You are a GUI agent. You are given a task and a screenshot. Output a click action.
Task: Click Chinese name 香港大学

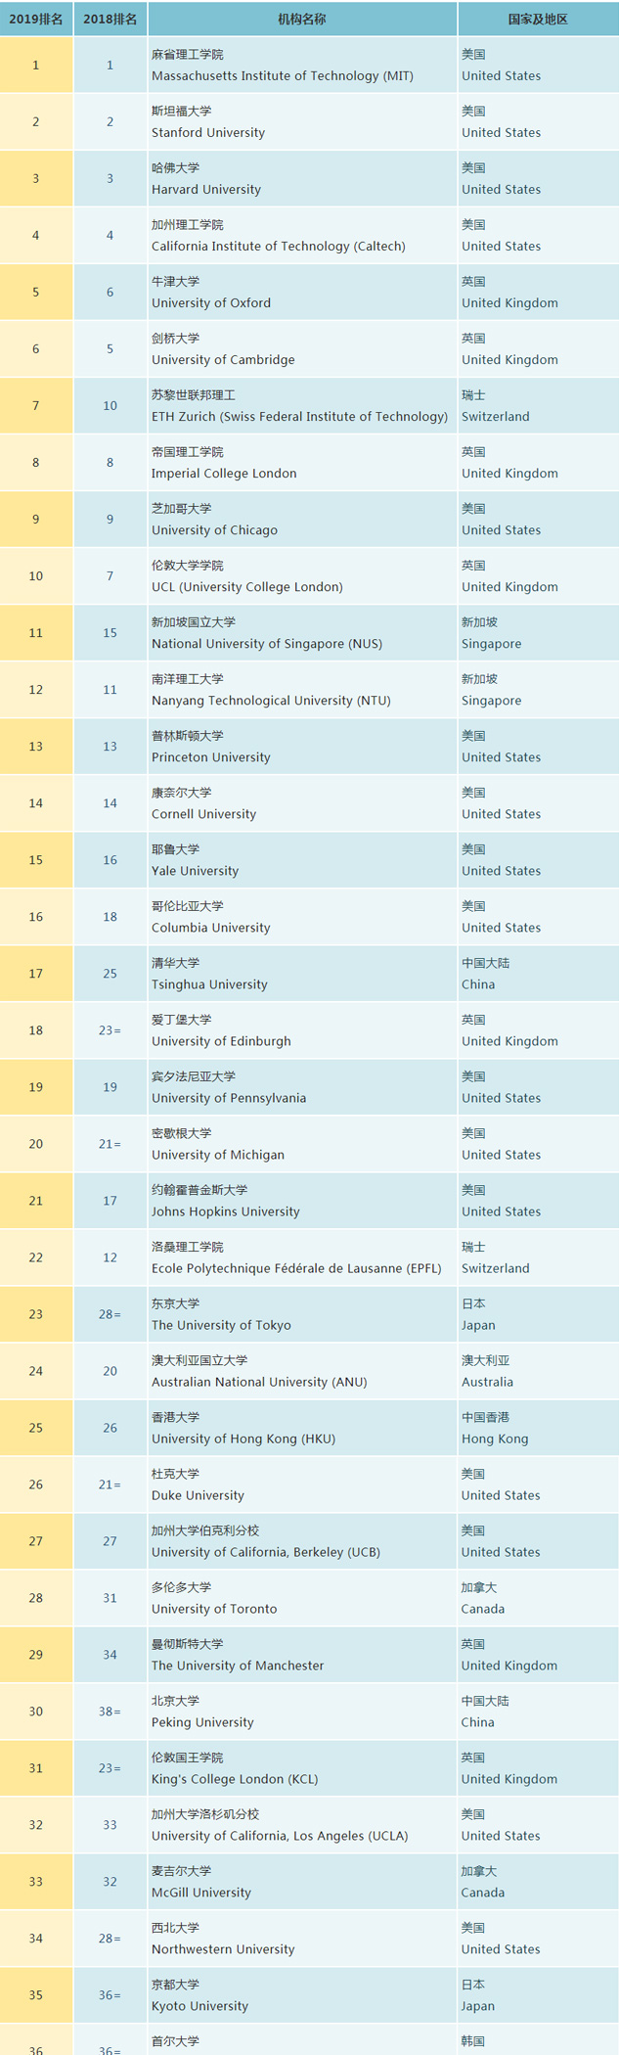(175, 1417)
